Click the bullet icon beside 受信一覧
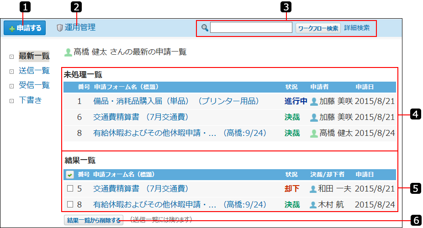 pyautogui.click(x=11, y=86)
